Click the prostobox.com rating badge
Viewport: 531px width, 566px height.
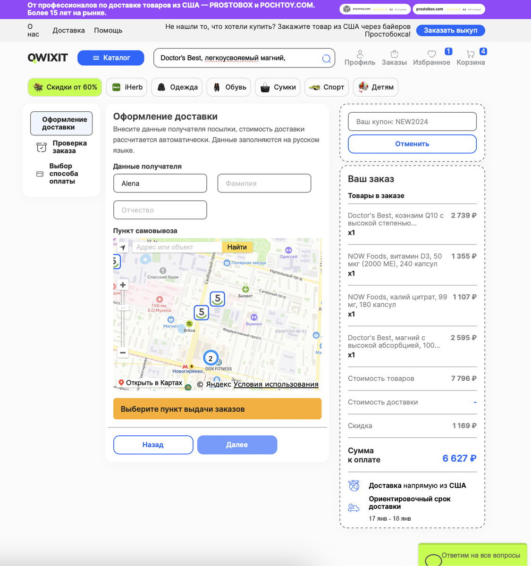click(449, 9)
